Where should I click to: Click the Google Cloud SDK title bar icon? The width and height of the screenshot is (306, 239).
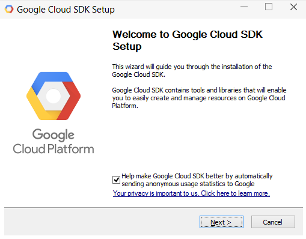click(9, 9)
